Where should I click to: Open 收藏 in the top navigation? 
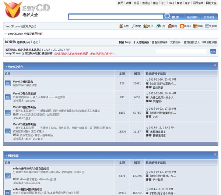point(129,3)
